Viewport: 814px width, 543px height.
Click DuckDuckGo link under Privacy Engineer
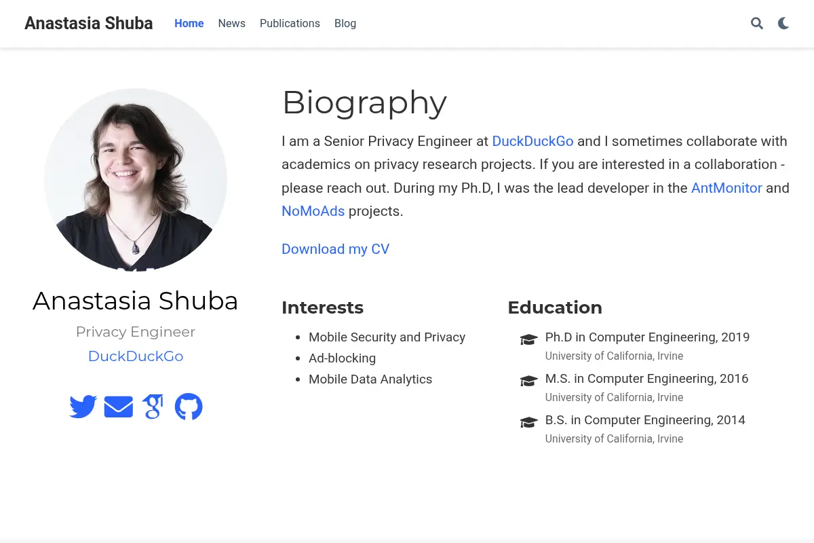point(136,356)
